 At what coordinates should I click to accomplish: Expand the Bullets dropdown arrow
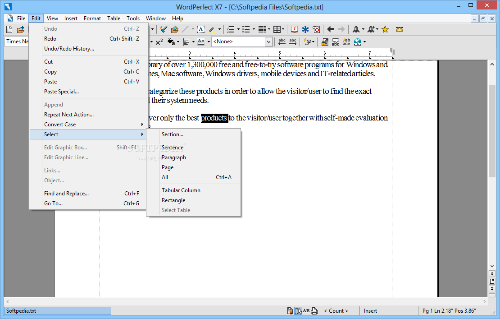254,29
